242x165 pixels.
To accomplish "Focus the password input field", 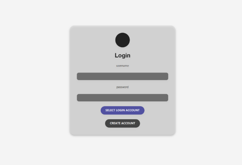I will click(122, 98).
